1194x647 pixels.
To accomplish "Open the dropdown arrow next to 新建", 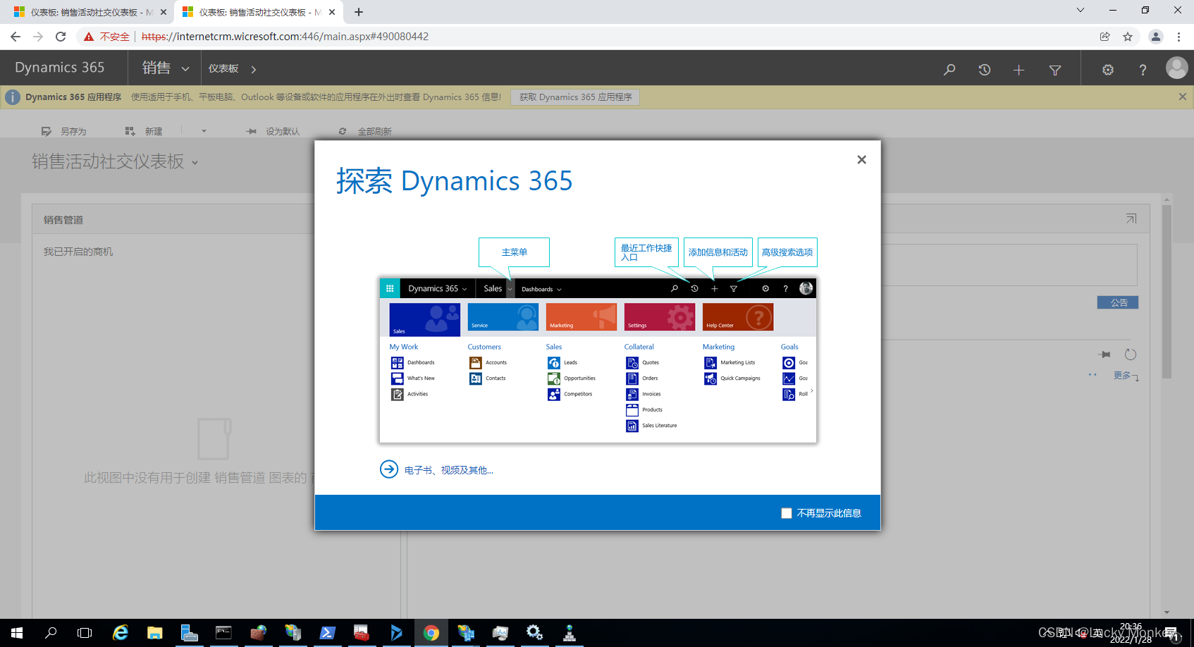I will 204,131.
